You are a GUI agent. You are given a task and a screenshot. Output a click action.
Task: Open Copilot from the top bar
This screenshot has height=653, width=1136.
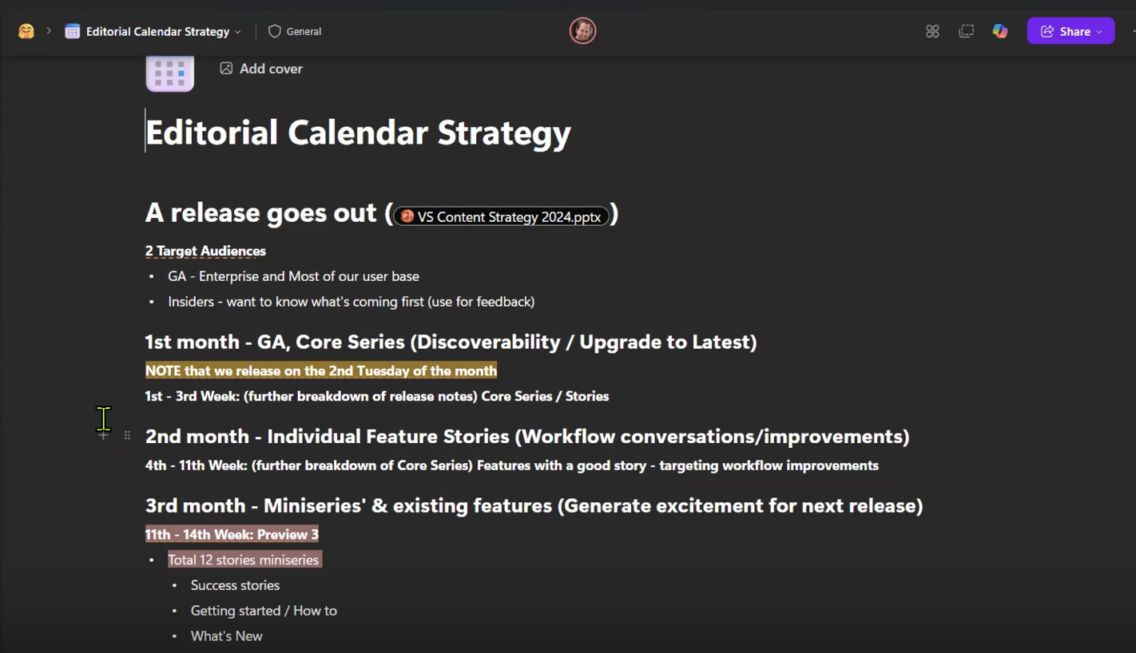1000,31
